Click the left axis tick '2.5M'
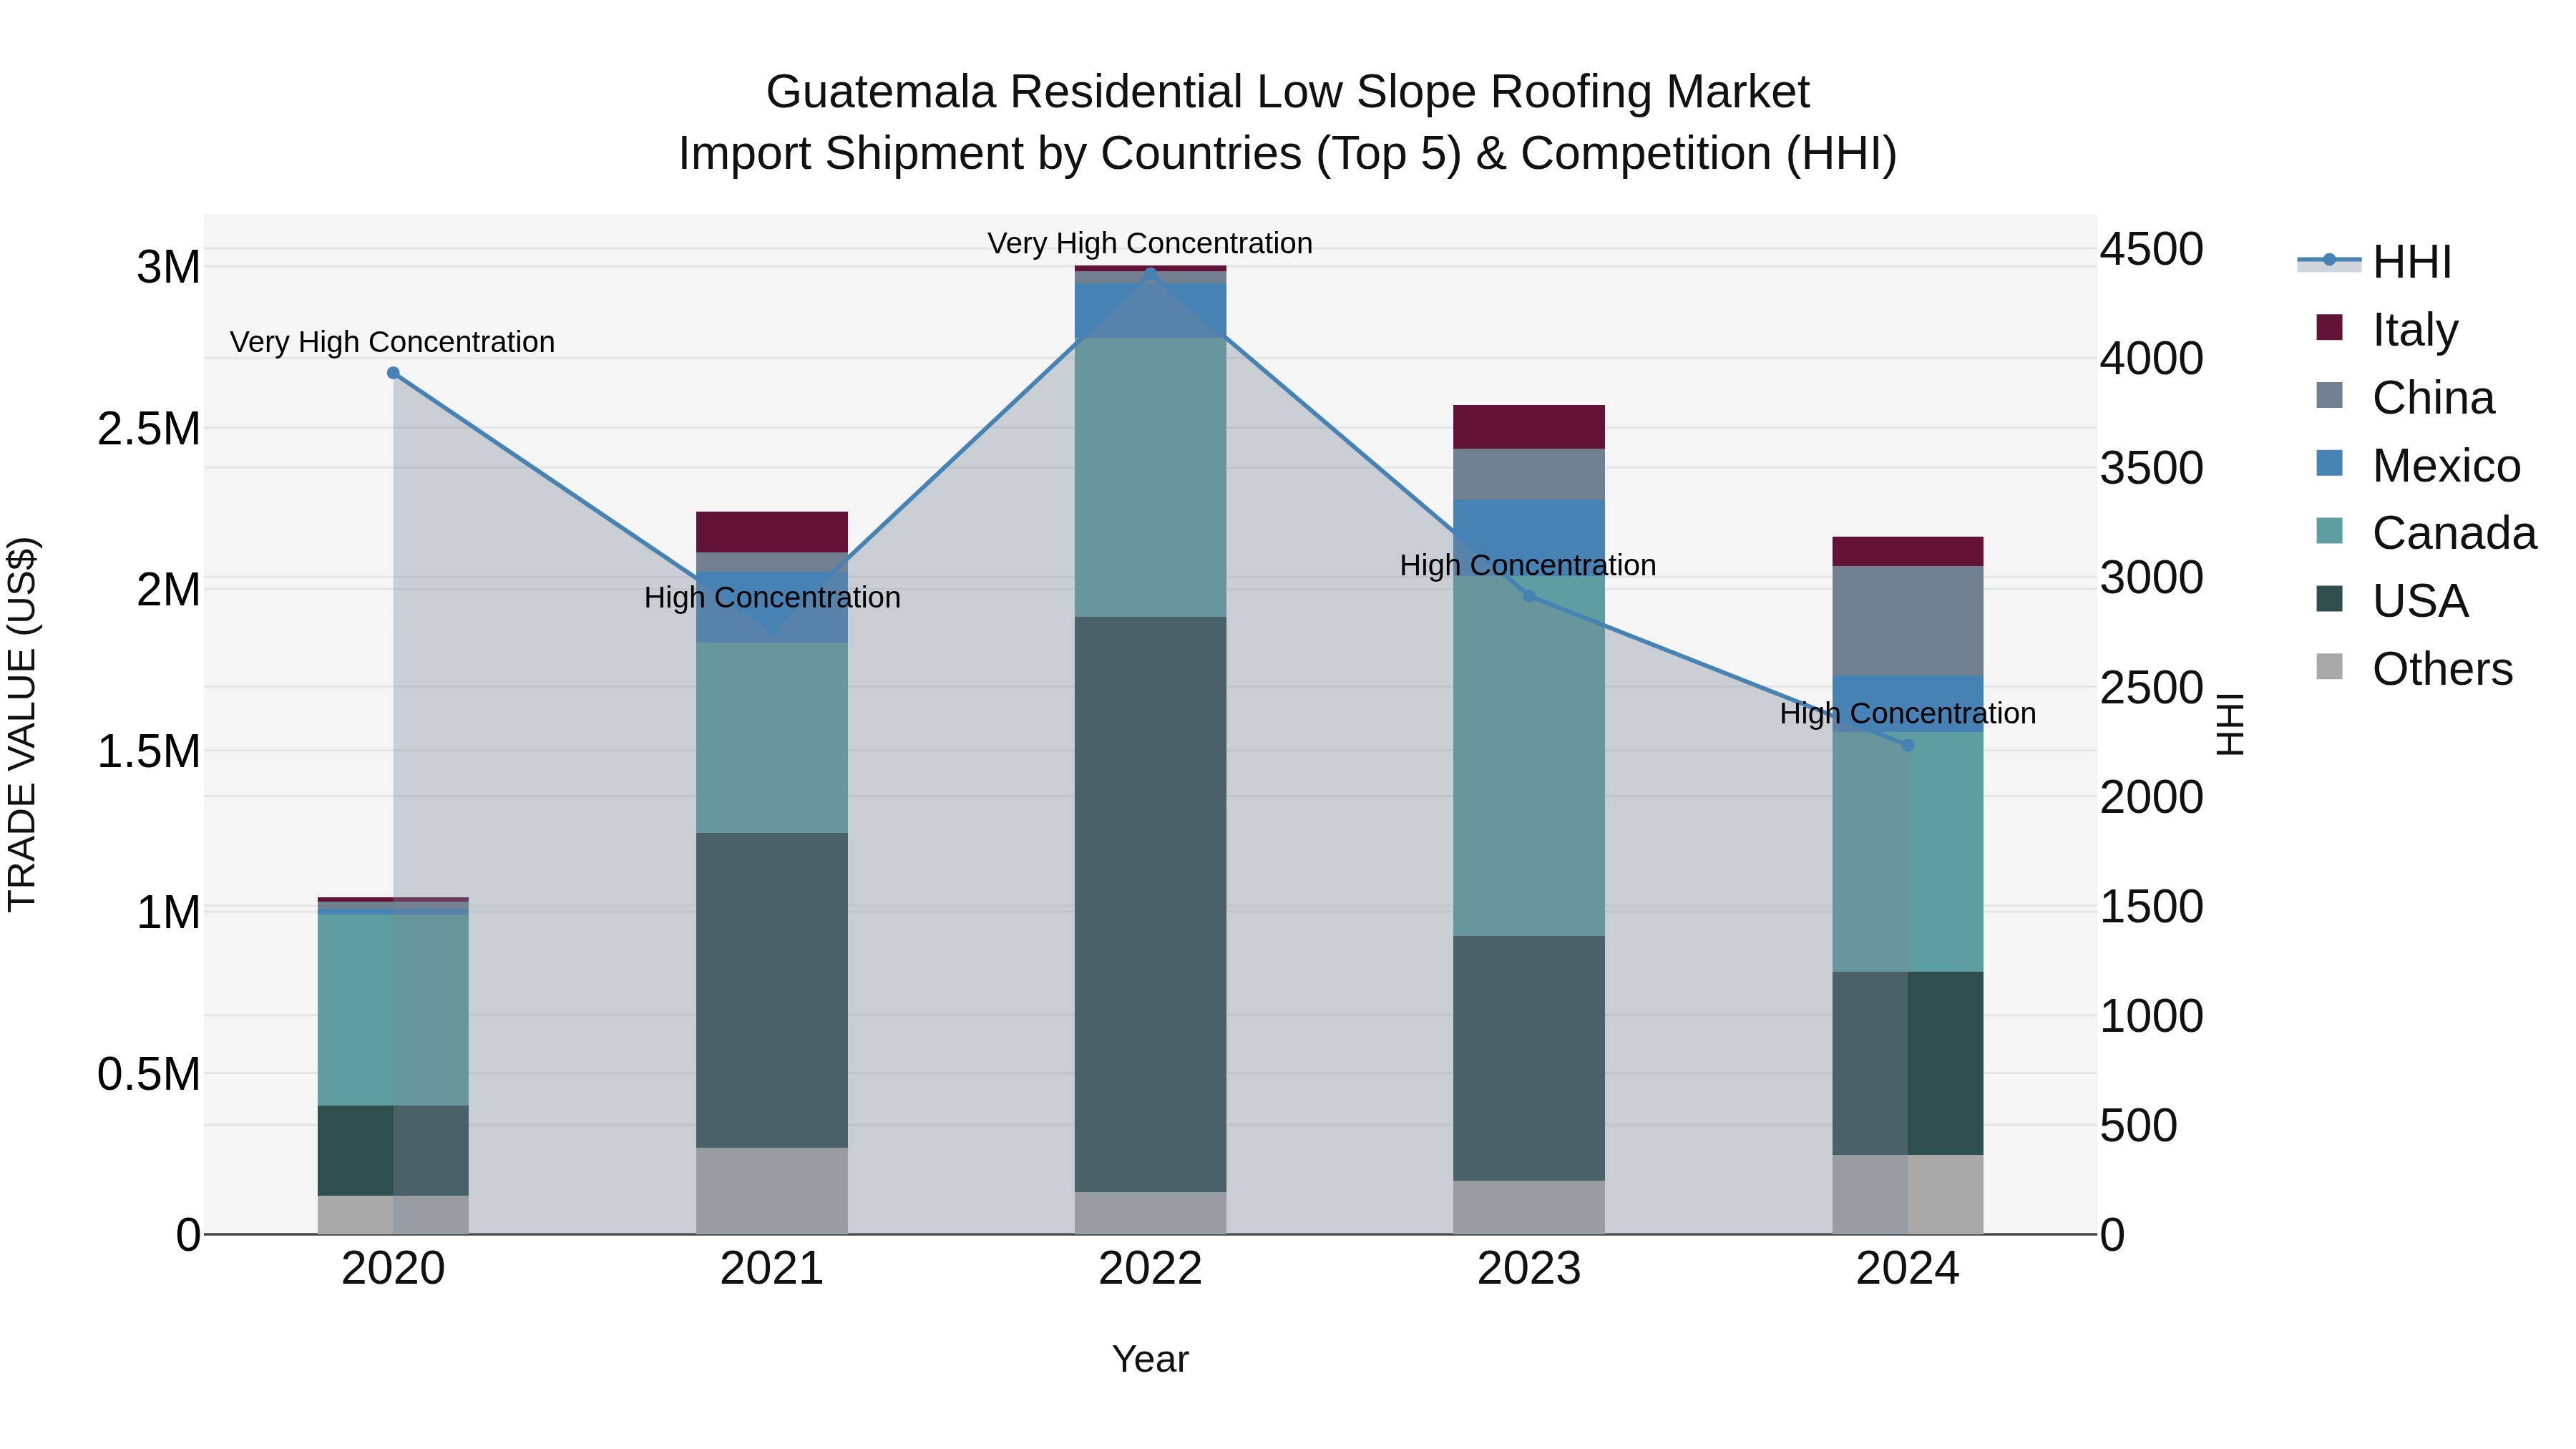Screen dimensions: 2576x1449 pyautogui.click(x=149, y=428)
